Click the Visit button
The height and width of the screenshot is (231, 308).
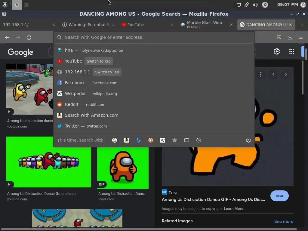(x=279, y=196)
